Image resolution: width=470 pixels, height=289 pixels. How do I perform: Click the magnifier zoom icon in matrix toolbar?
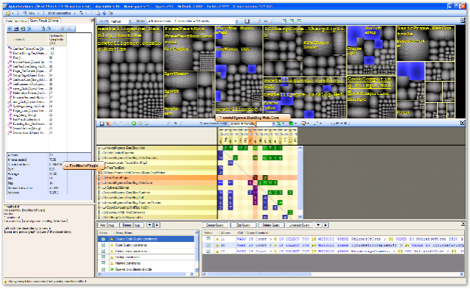tap(168, 124)
